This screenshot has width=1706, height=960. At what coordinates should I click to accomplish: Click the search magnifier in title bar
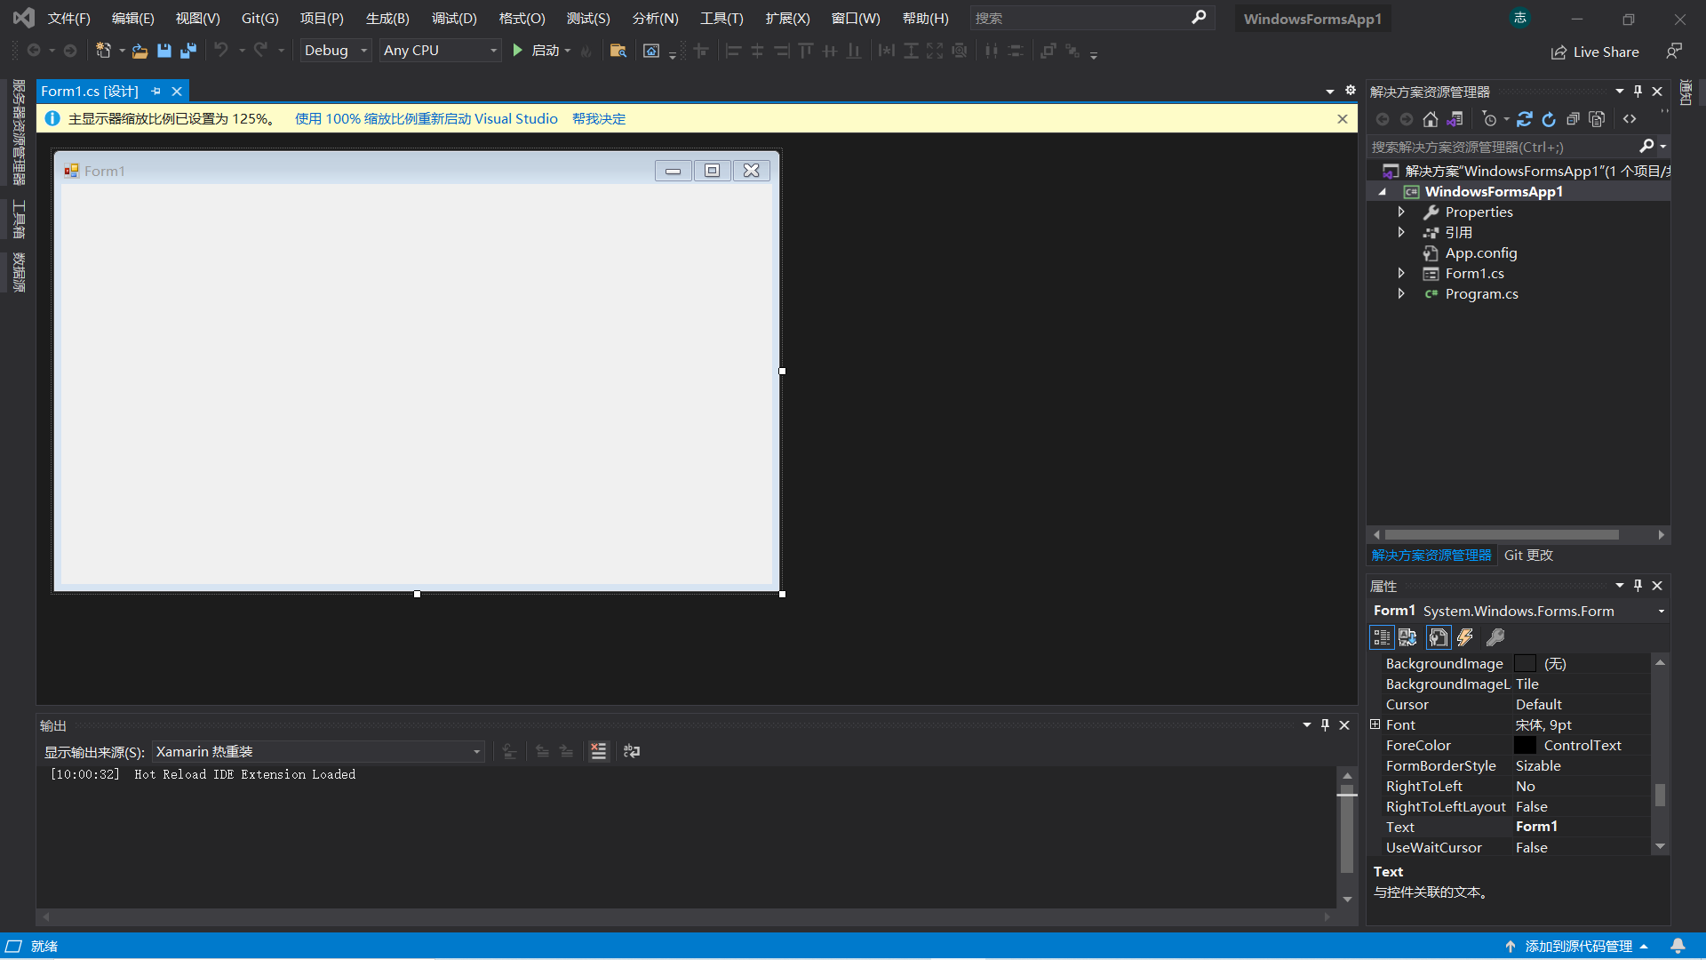(1199, 18)
